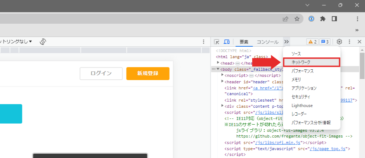Open the extensions puzzle icon

(323, 19)
